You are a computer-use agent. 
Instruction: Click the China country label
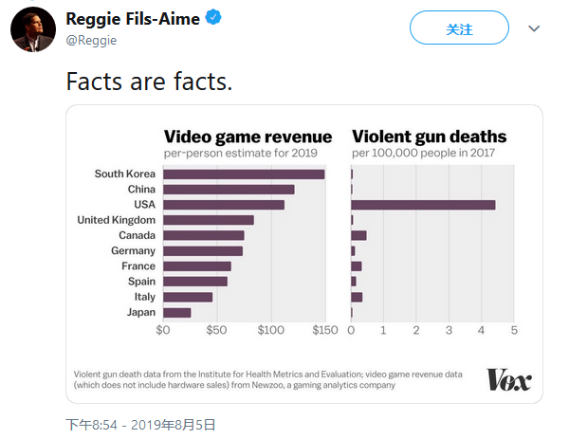141,190
